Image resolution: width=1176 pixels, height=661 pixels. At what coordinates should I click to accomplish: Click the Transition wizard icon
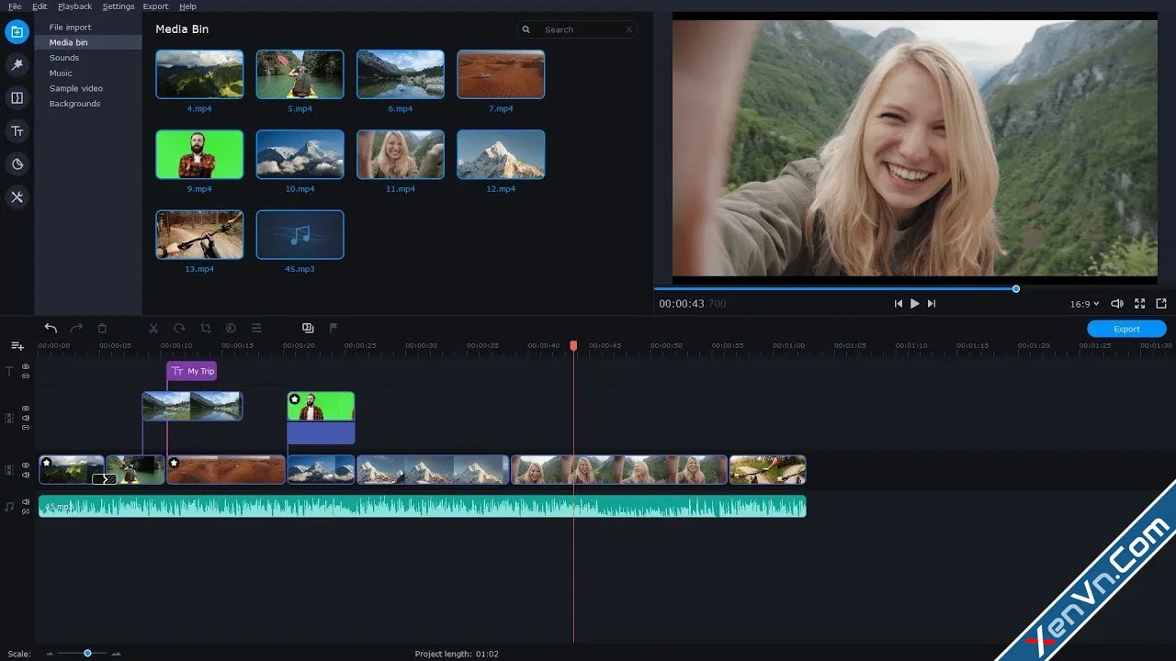[x=308, y=328]
